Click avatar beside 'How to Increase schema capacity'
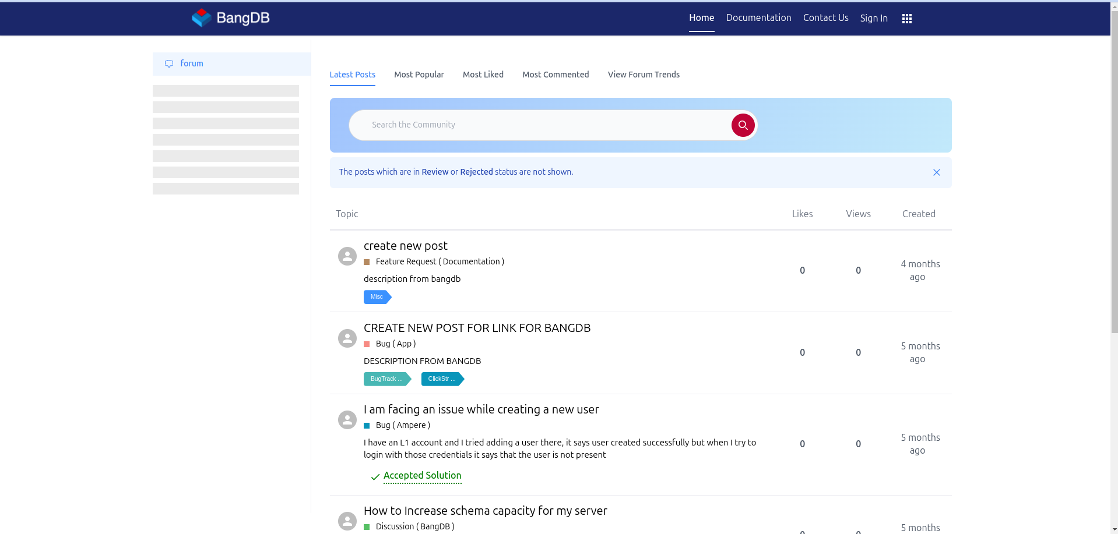The image size is (1118, 534). click(x=347, y=521)
